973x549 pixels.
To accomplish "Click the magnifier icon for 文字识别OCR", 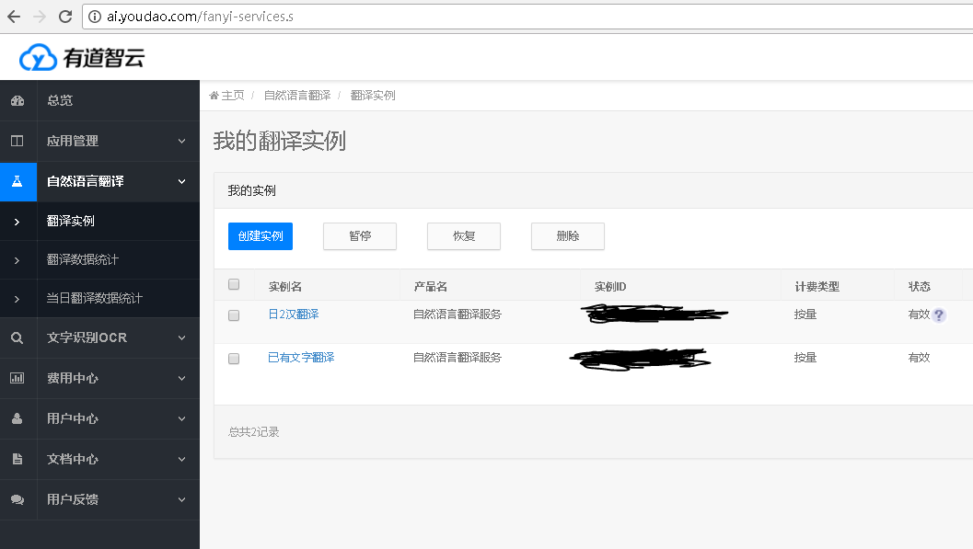I will (x=17, y=337).
